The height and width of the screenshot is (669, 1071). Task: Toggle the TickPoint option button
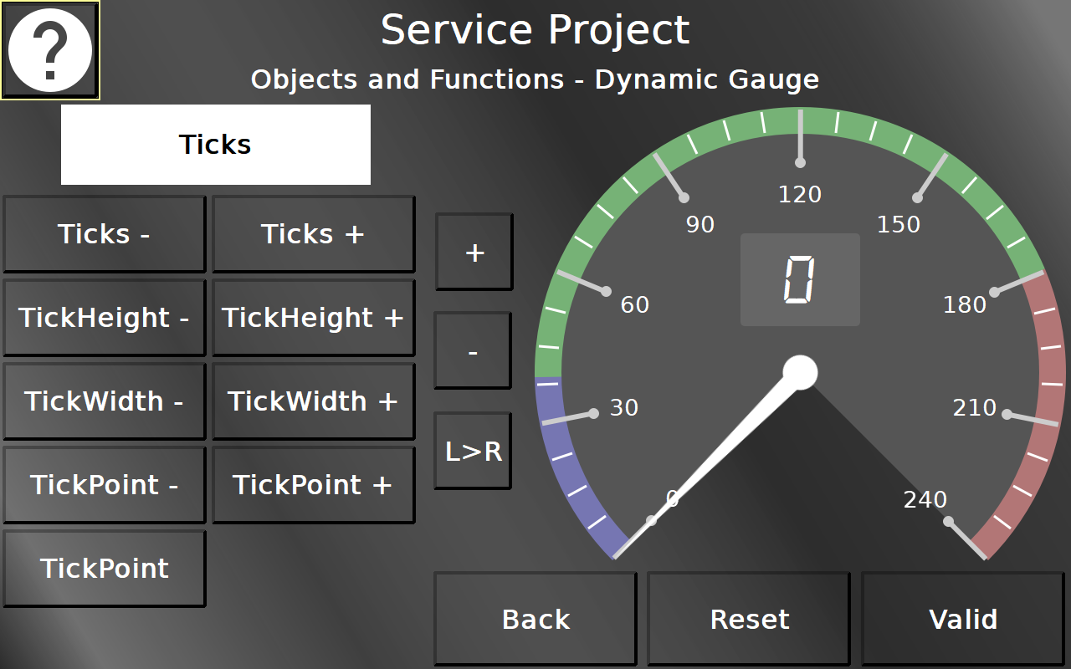[105, 569]
